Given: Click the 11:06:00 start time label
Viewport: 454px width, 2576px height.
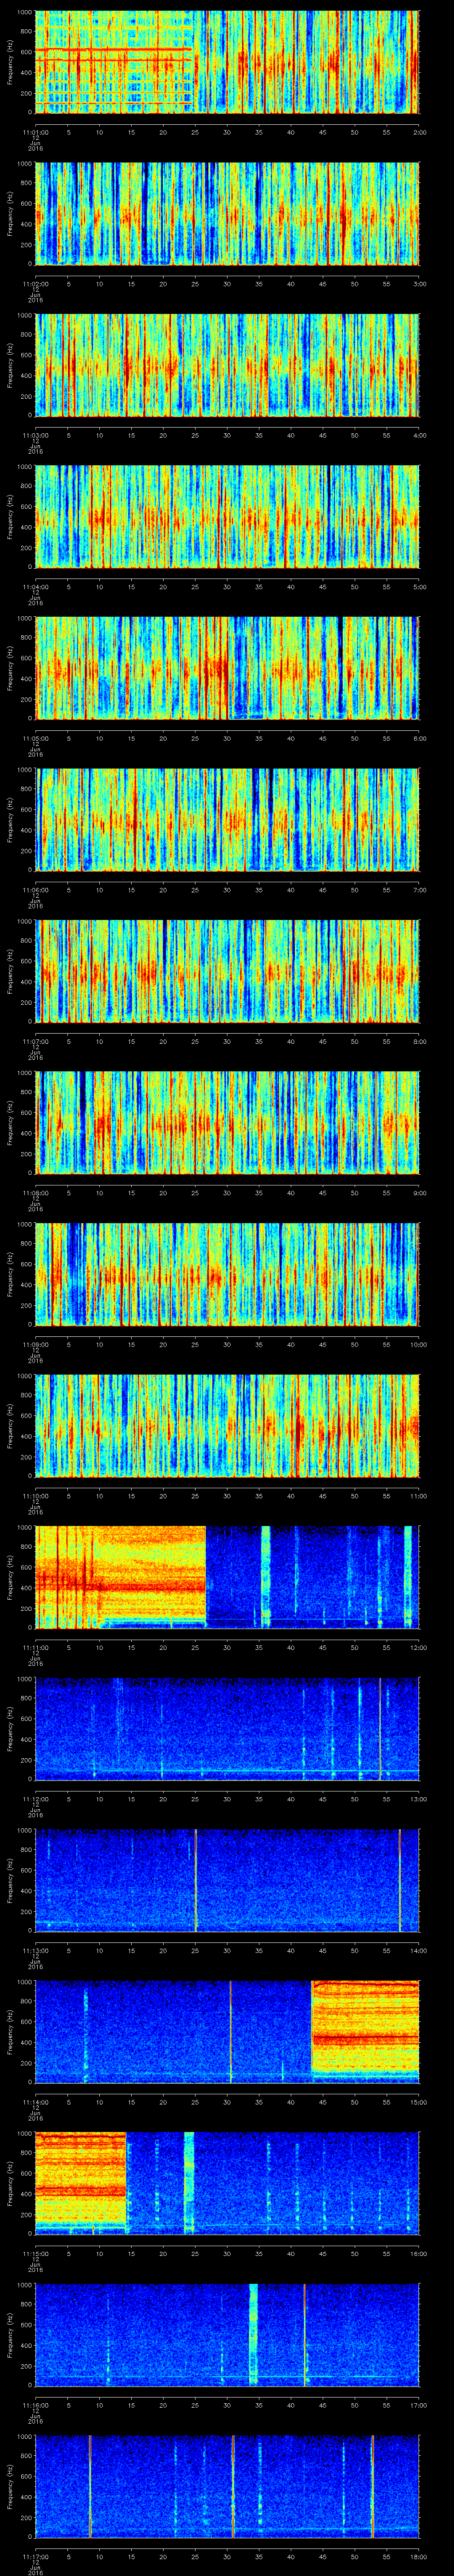Looking at the screenshot, I should tap(36, 890).
